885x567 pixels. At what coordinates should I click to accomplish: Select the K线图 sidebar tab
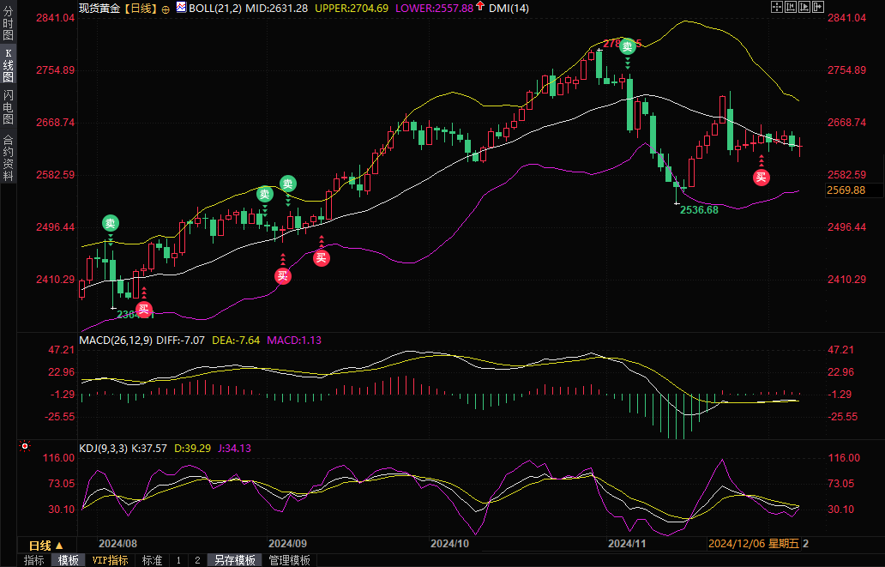[x=8, y=65]
